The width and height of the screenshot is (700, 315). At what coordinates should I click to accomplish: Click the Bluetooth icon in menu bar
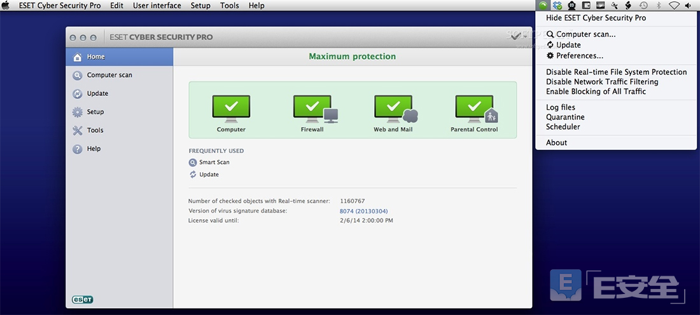658,5
